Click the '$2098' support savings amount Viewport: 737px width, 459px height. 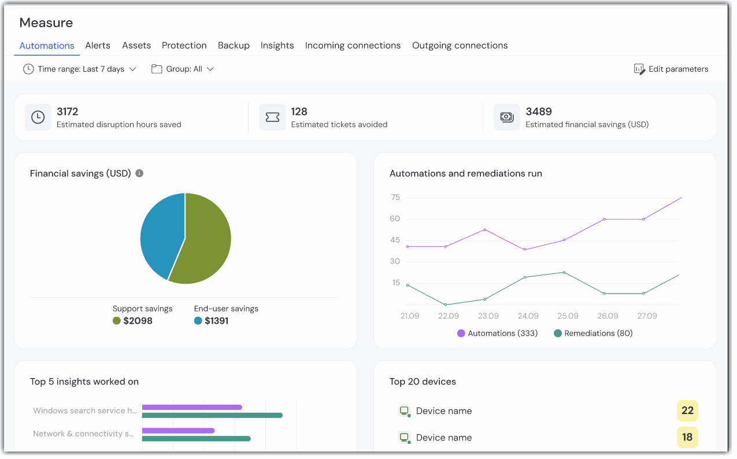[138, 321]
